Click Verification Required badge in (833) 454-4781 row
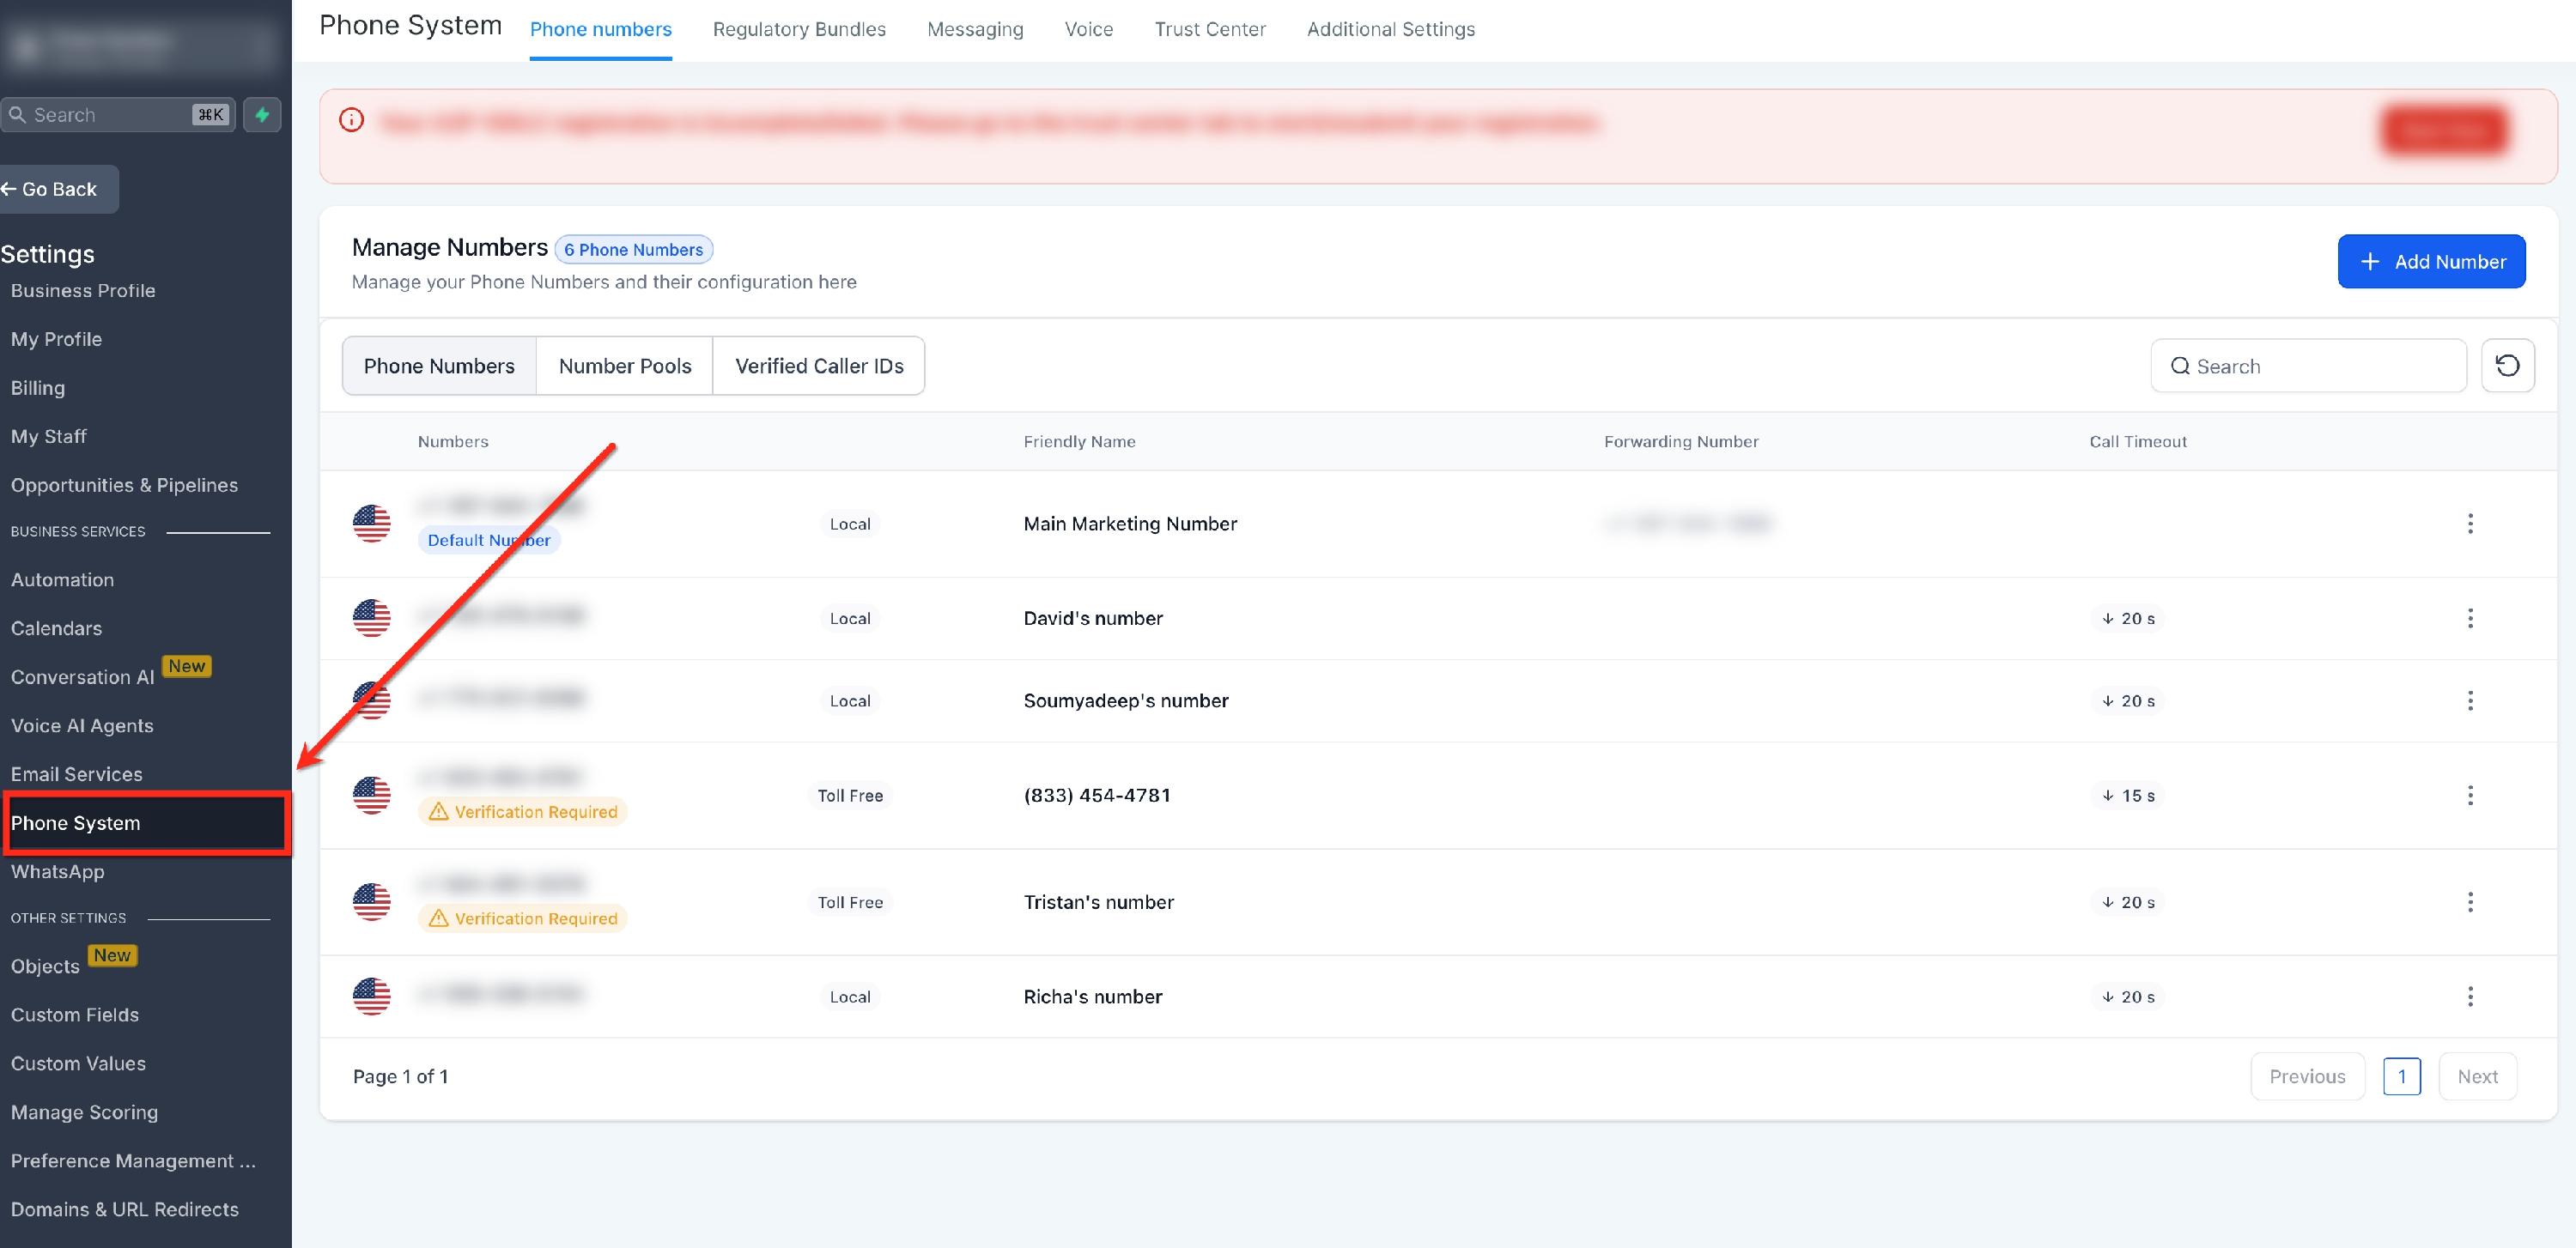 point(523,811)
